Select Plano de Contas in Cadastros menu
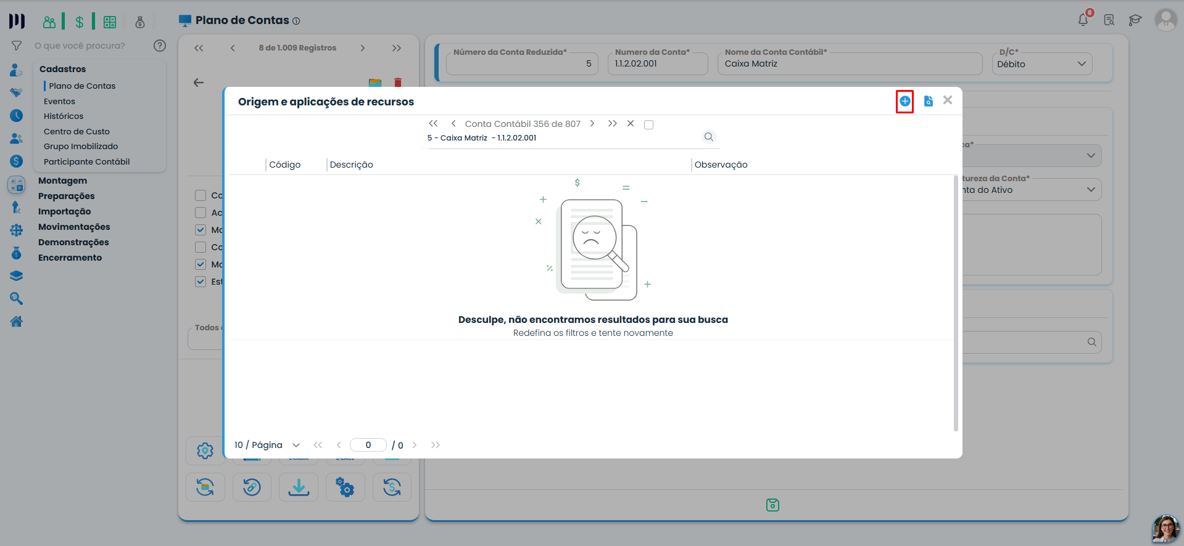The height and width of the screenshot is (546, 1184). (82, 86)
